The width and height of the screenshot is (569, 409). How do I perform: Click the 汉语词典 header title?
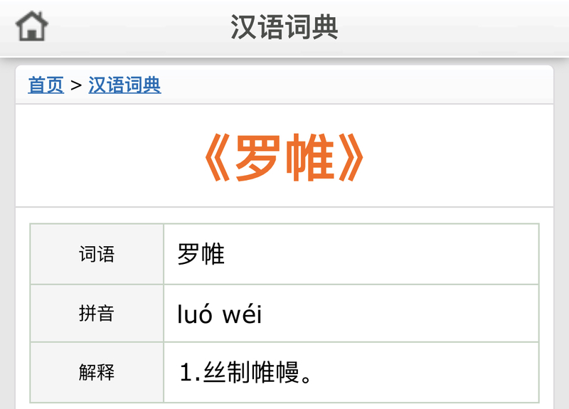[284, 27]
